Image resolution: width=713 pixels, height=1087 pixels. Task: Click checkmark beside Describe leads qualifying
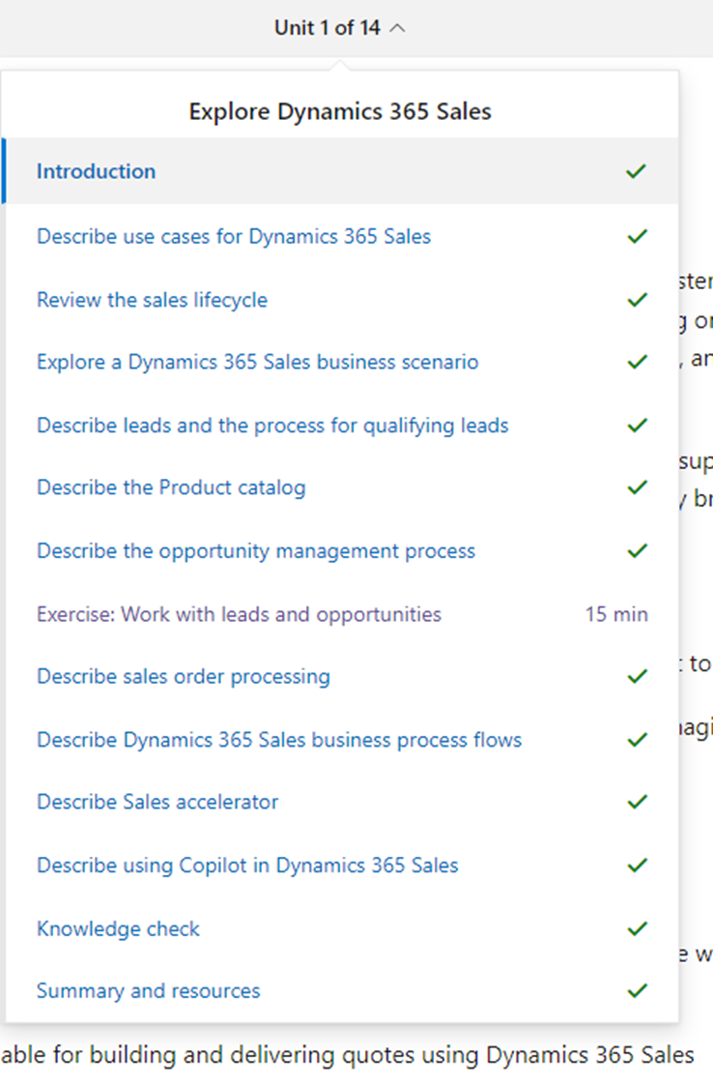(x=638, y=425)
